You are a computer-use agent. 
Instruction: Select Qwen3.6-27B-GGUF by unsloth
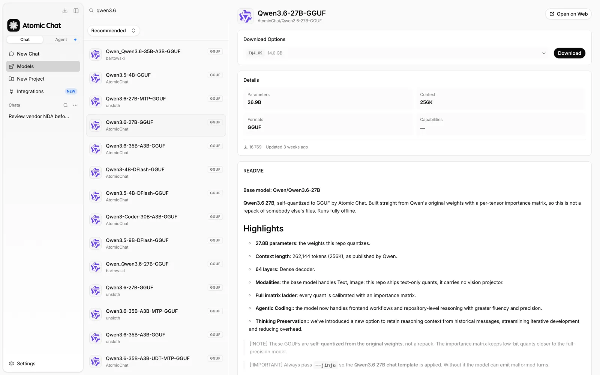click(156, 291)
